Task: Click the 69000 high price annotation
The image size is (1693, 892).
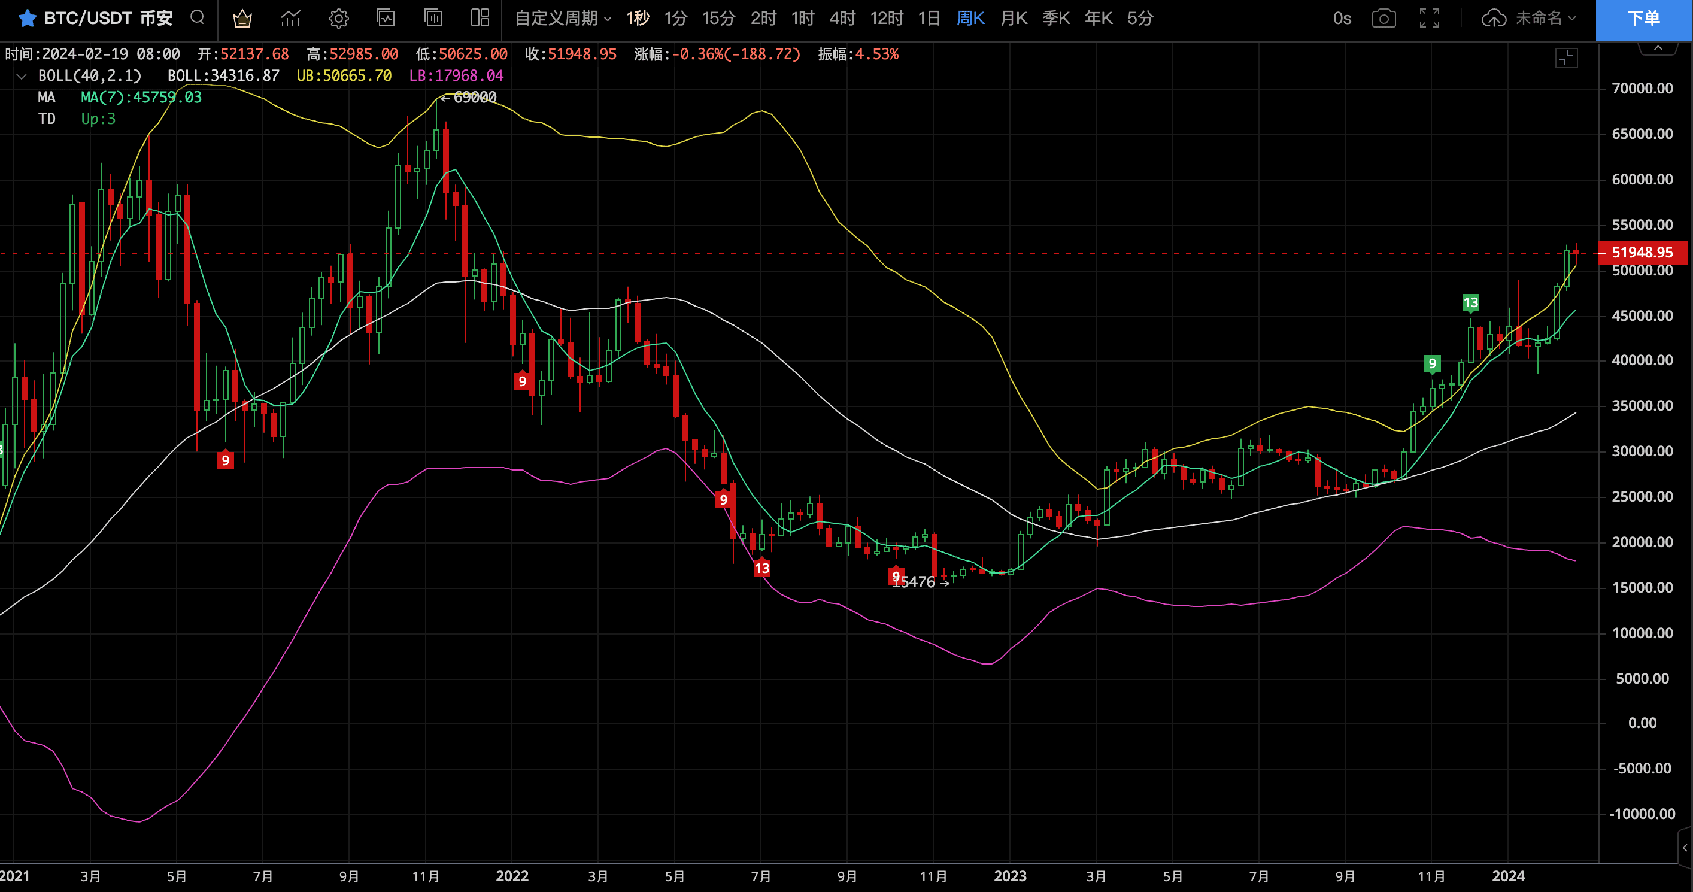Action: 469,98
